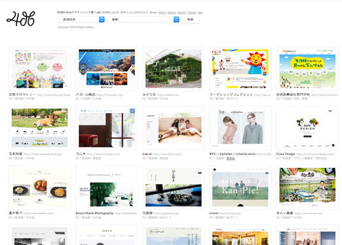This screenshot has width=342, height=245.
Task: Click the Kenji Okabe Photography title link
Action: click(x=95, y=213)
